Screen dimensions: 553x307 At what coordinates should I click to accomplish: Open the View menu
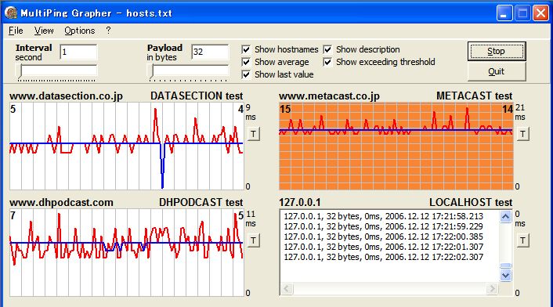coord(44,31)
